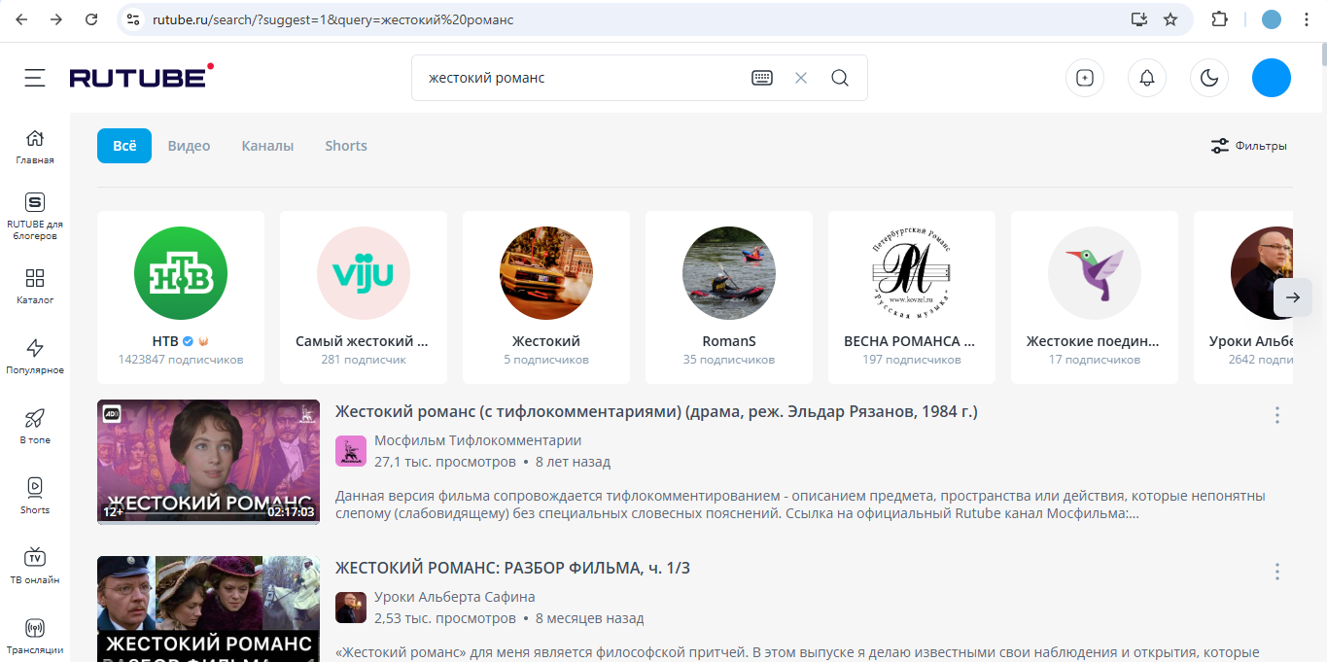Screen dimensions: 1327x662
Task: Open the viju channel Самый жестокий
Action: pyautogui.click(x=364, y=297)
